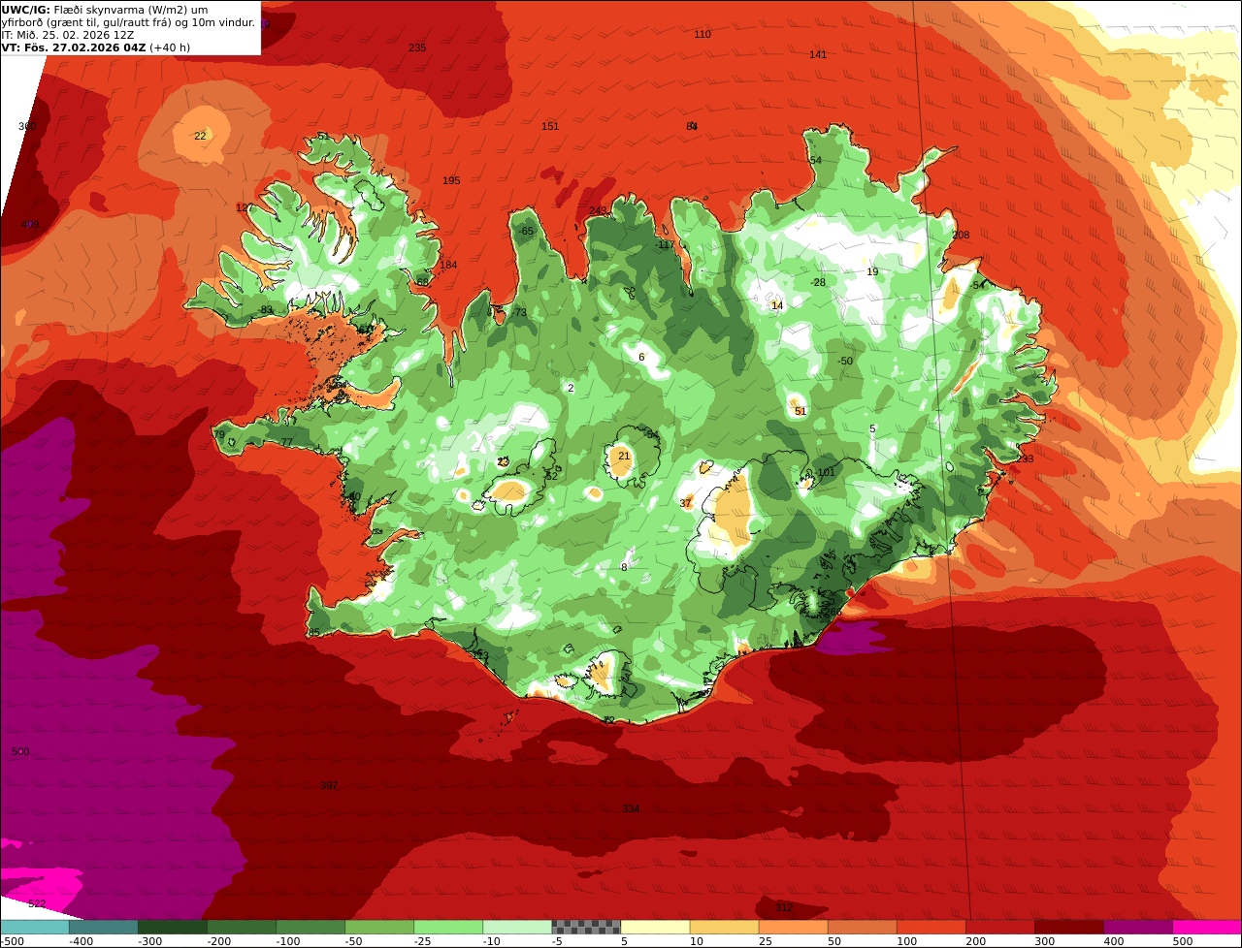Click the '243' flux value on map
This screenshot has height=948, width=1242.
[x=598, y=210]
